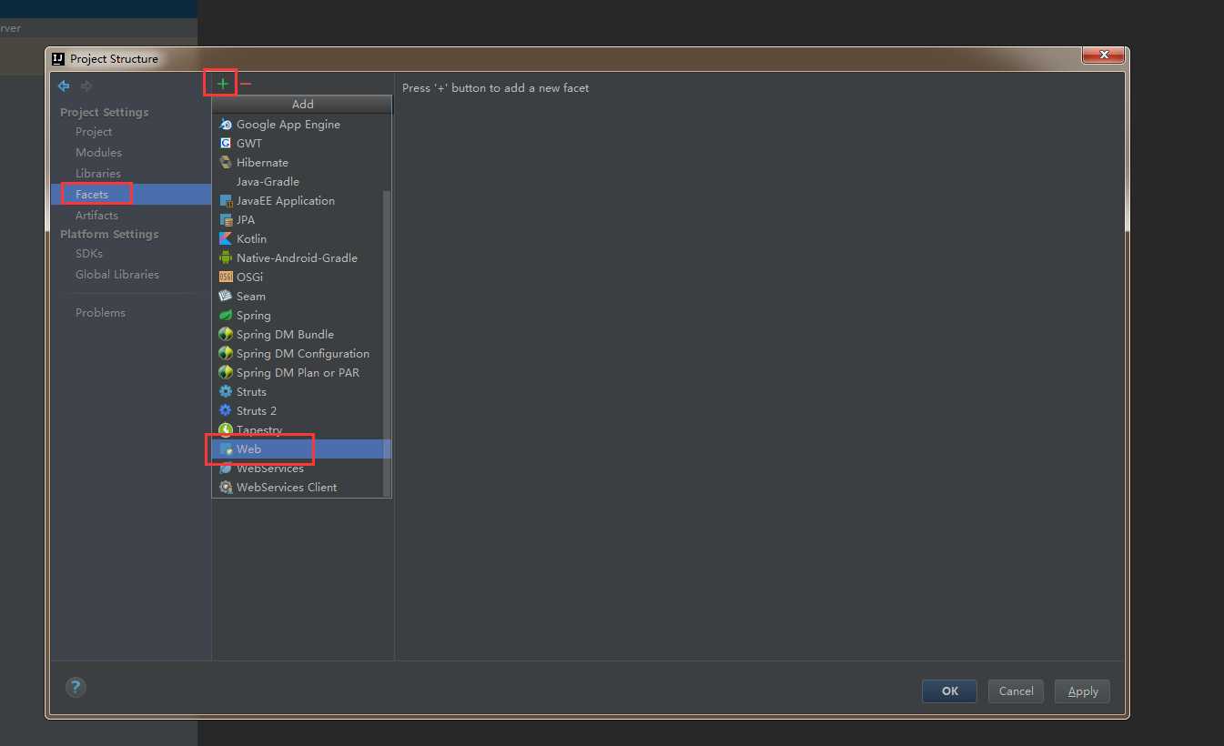Open SDKs under Platform Settings

point(89,254)
